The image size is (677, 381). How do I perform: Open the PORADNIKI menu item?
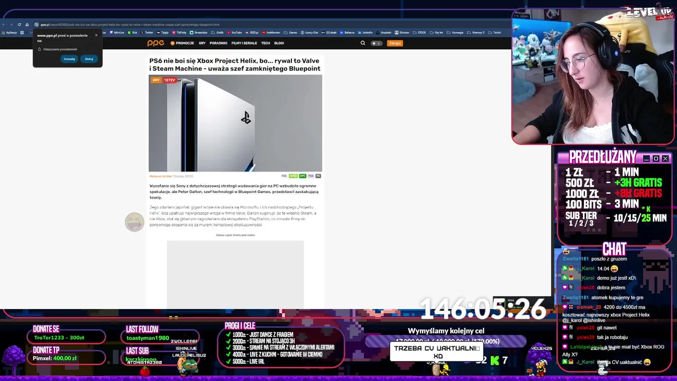tap(218, 43)
